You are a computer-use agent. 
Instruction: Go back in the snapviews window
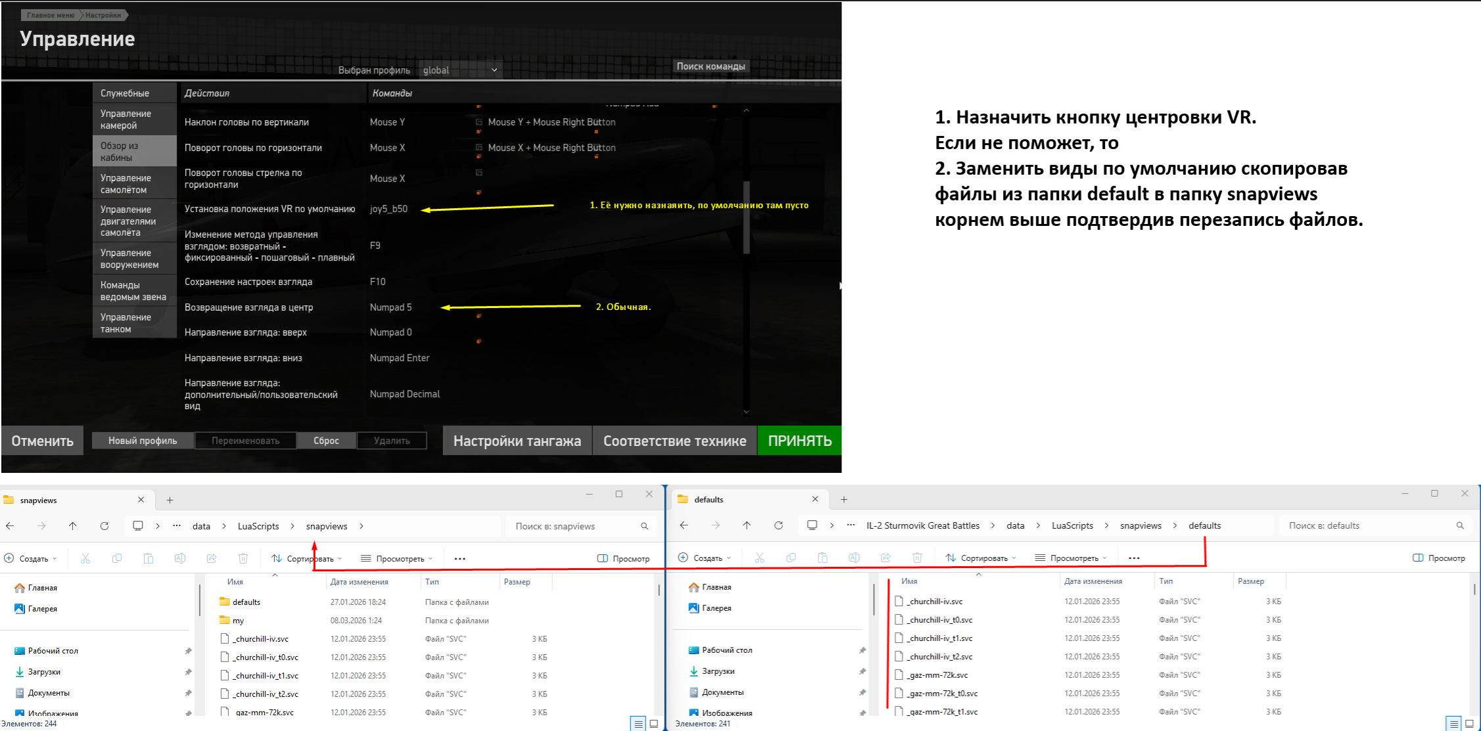tap(10, 526)
